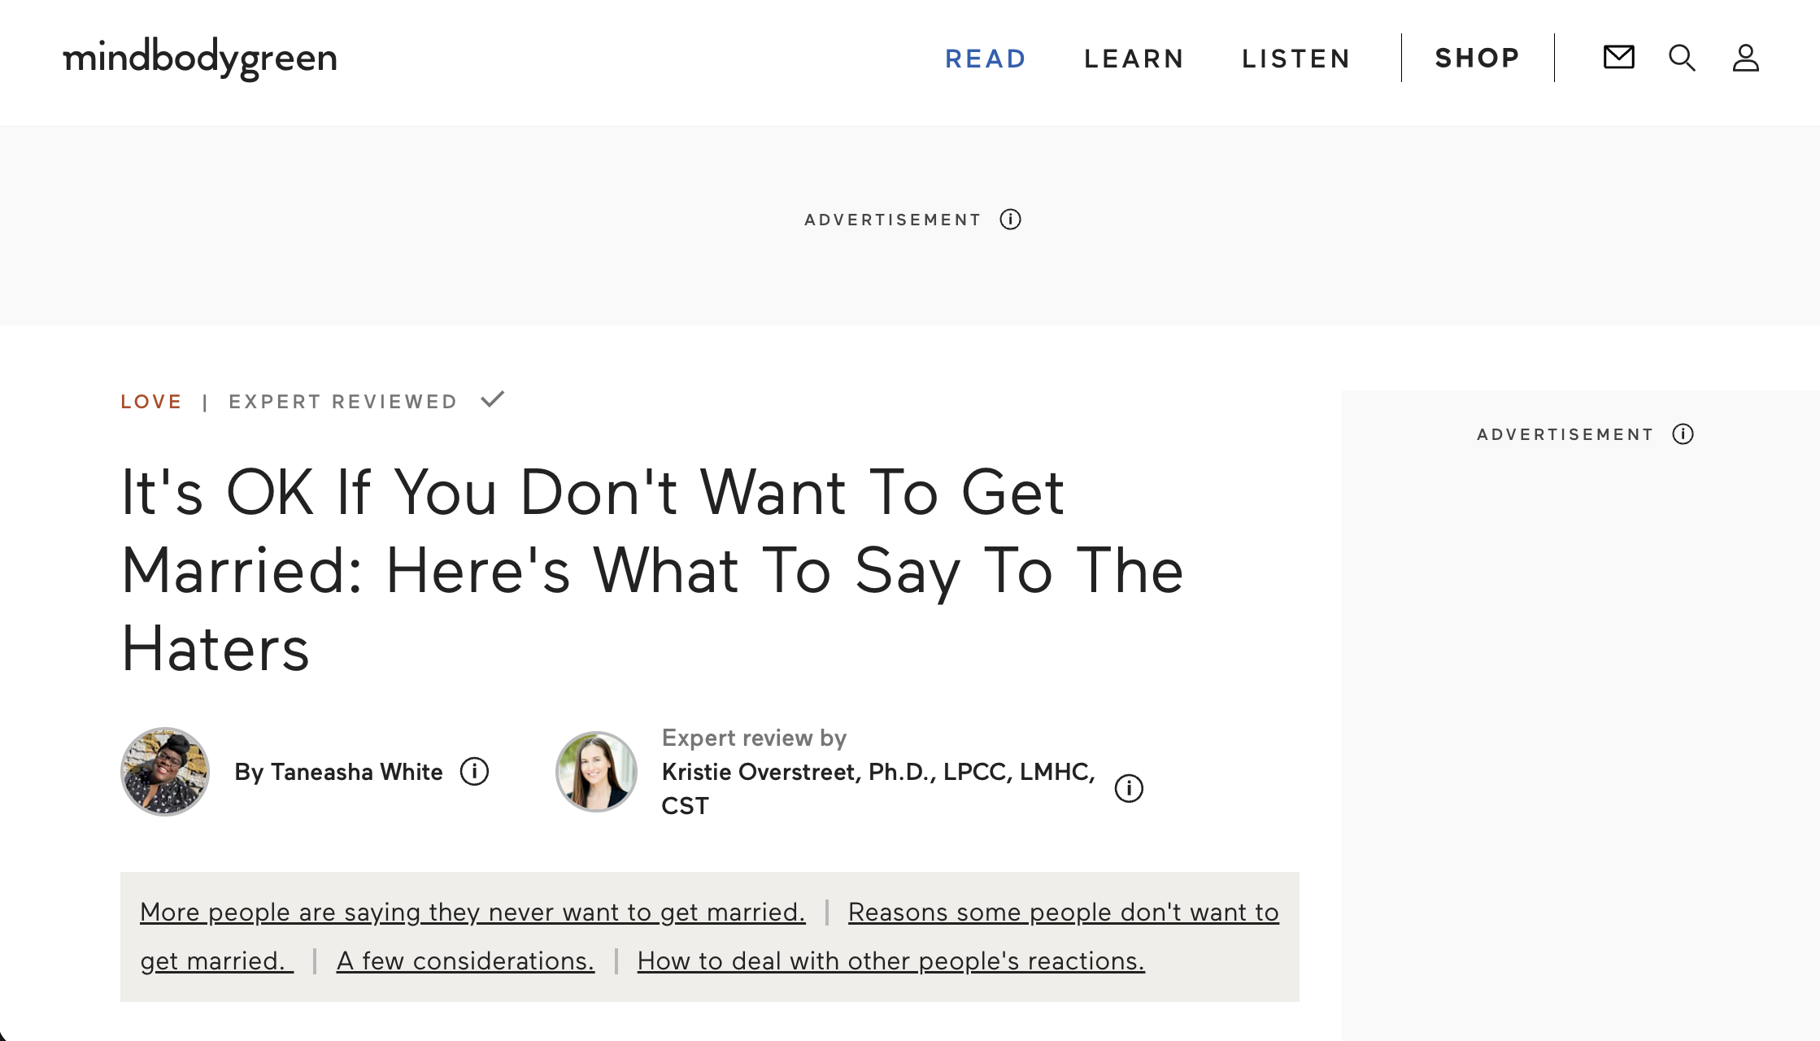Jump to 'Reasons some people don't want to' section
1820x1041 pixels.
click(1063, 913)
